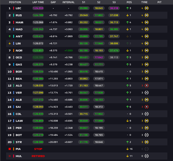
Task: Click LEC's purple S3 time 36.518
Action: coord(114,8)
